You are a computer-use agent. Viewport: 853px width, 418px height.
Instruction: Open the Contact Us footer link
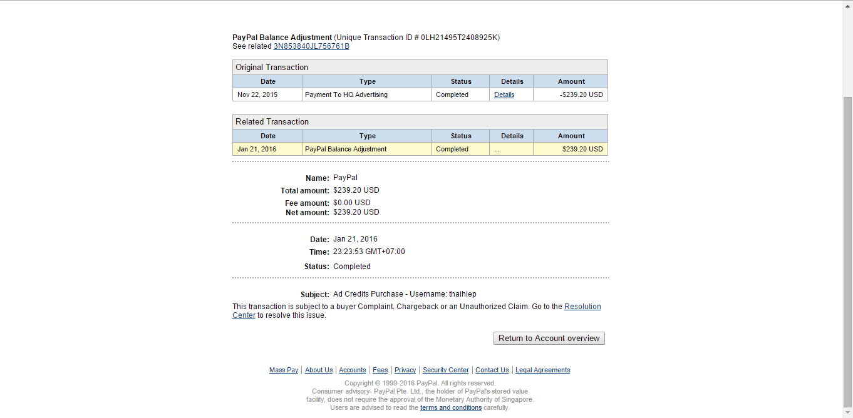pos(492,370)
